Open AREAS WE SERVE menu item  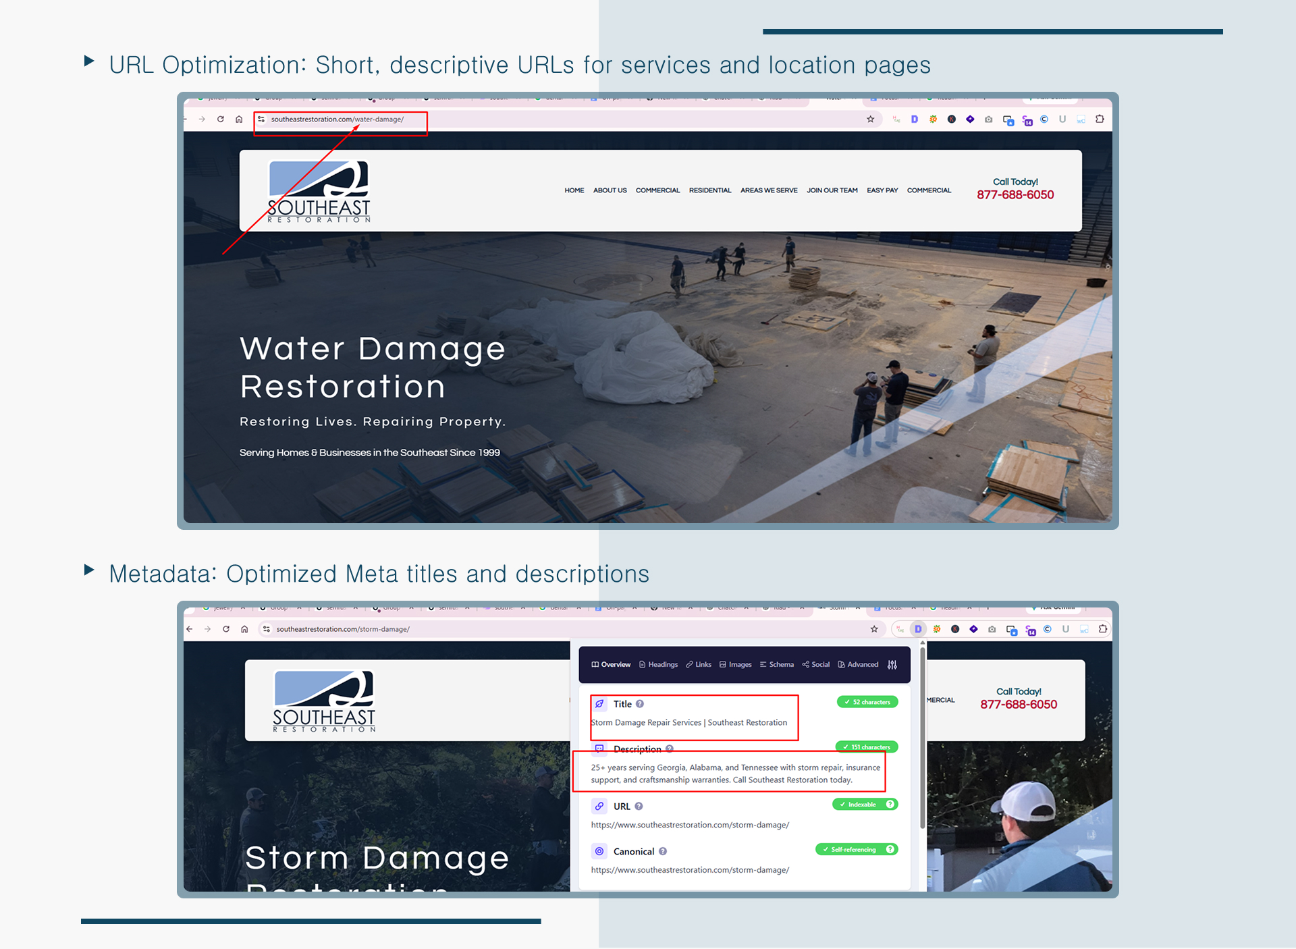tap(769, 190)
